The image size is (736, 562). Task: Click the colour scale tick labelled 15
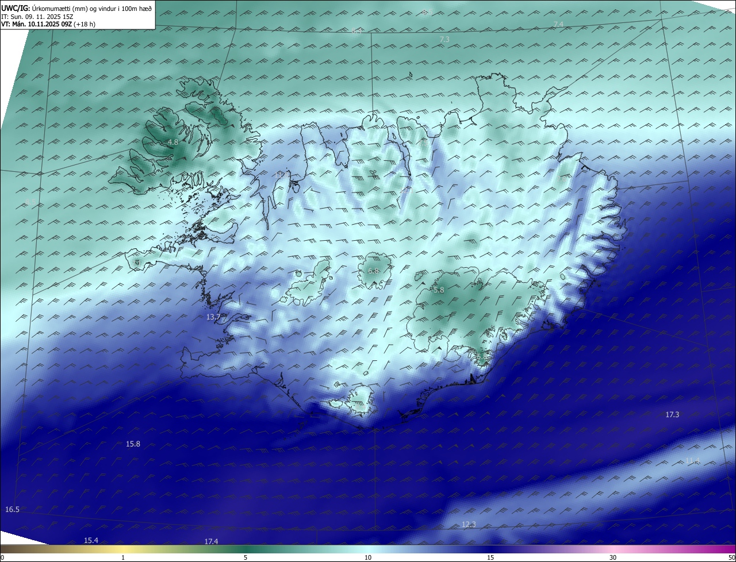(490, 557)
